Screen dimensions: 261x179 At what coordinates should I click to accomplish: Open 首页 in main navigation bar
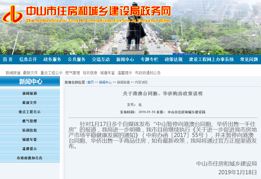8,60
